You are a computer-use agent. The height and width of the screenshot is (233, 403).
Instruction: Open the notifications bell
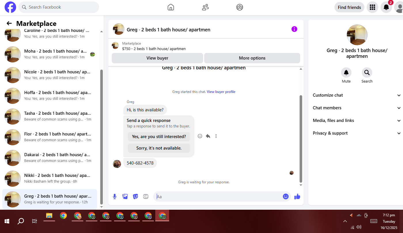pyautogui.click(x=386, y=7)
